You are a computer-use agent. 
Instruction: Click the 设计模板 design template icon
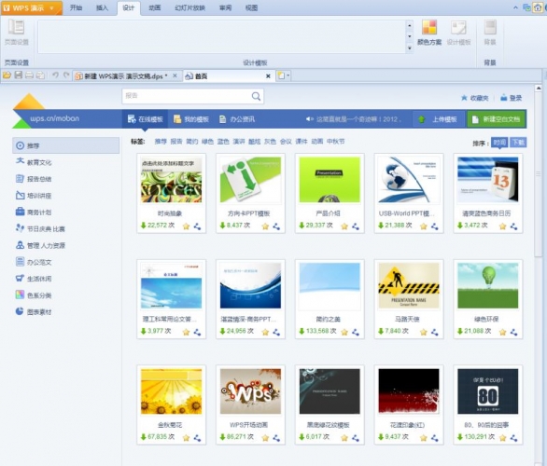(458, 33)
